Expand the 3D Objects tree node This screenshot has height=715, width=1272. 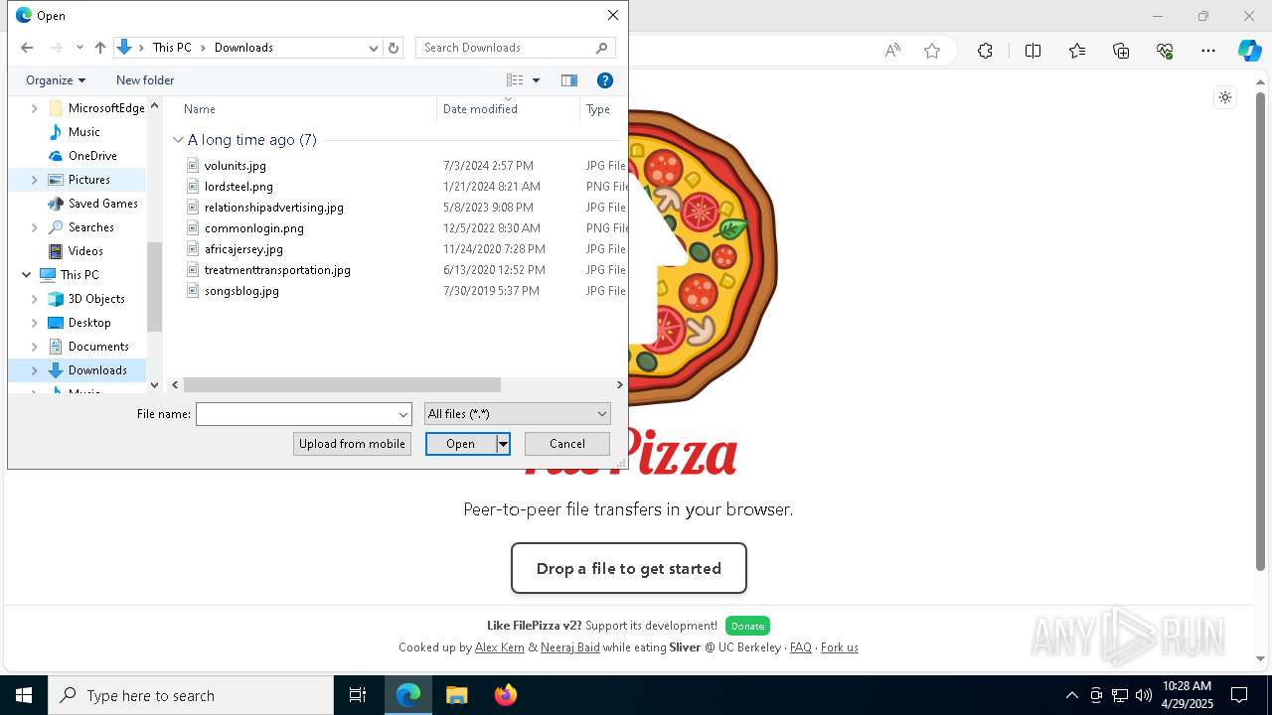click(35, 299)
